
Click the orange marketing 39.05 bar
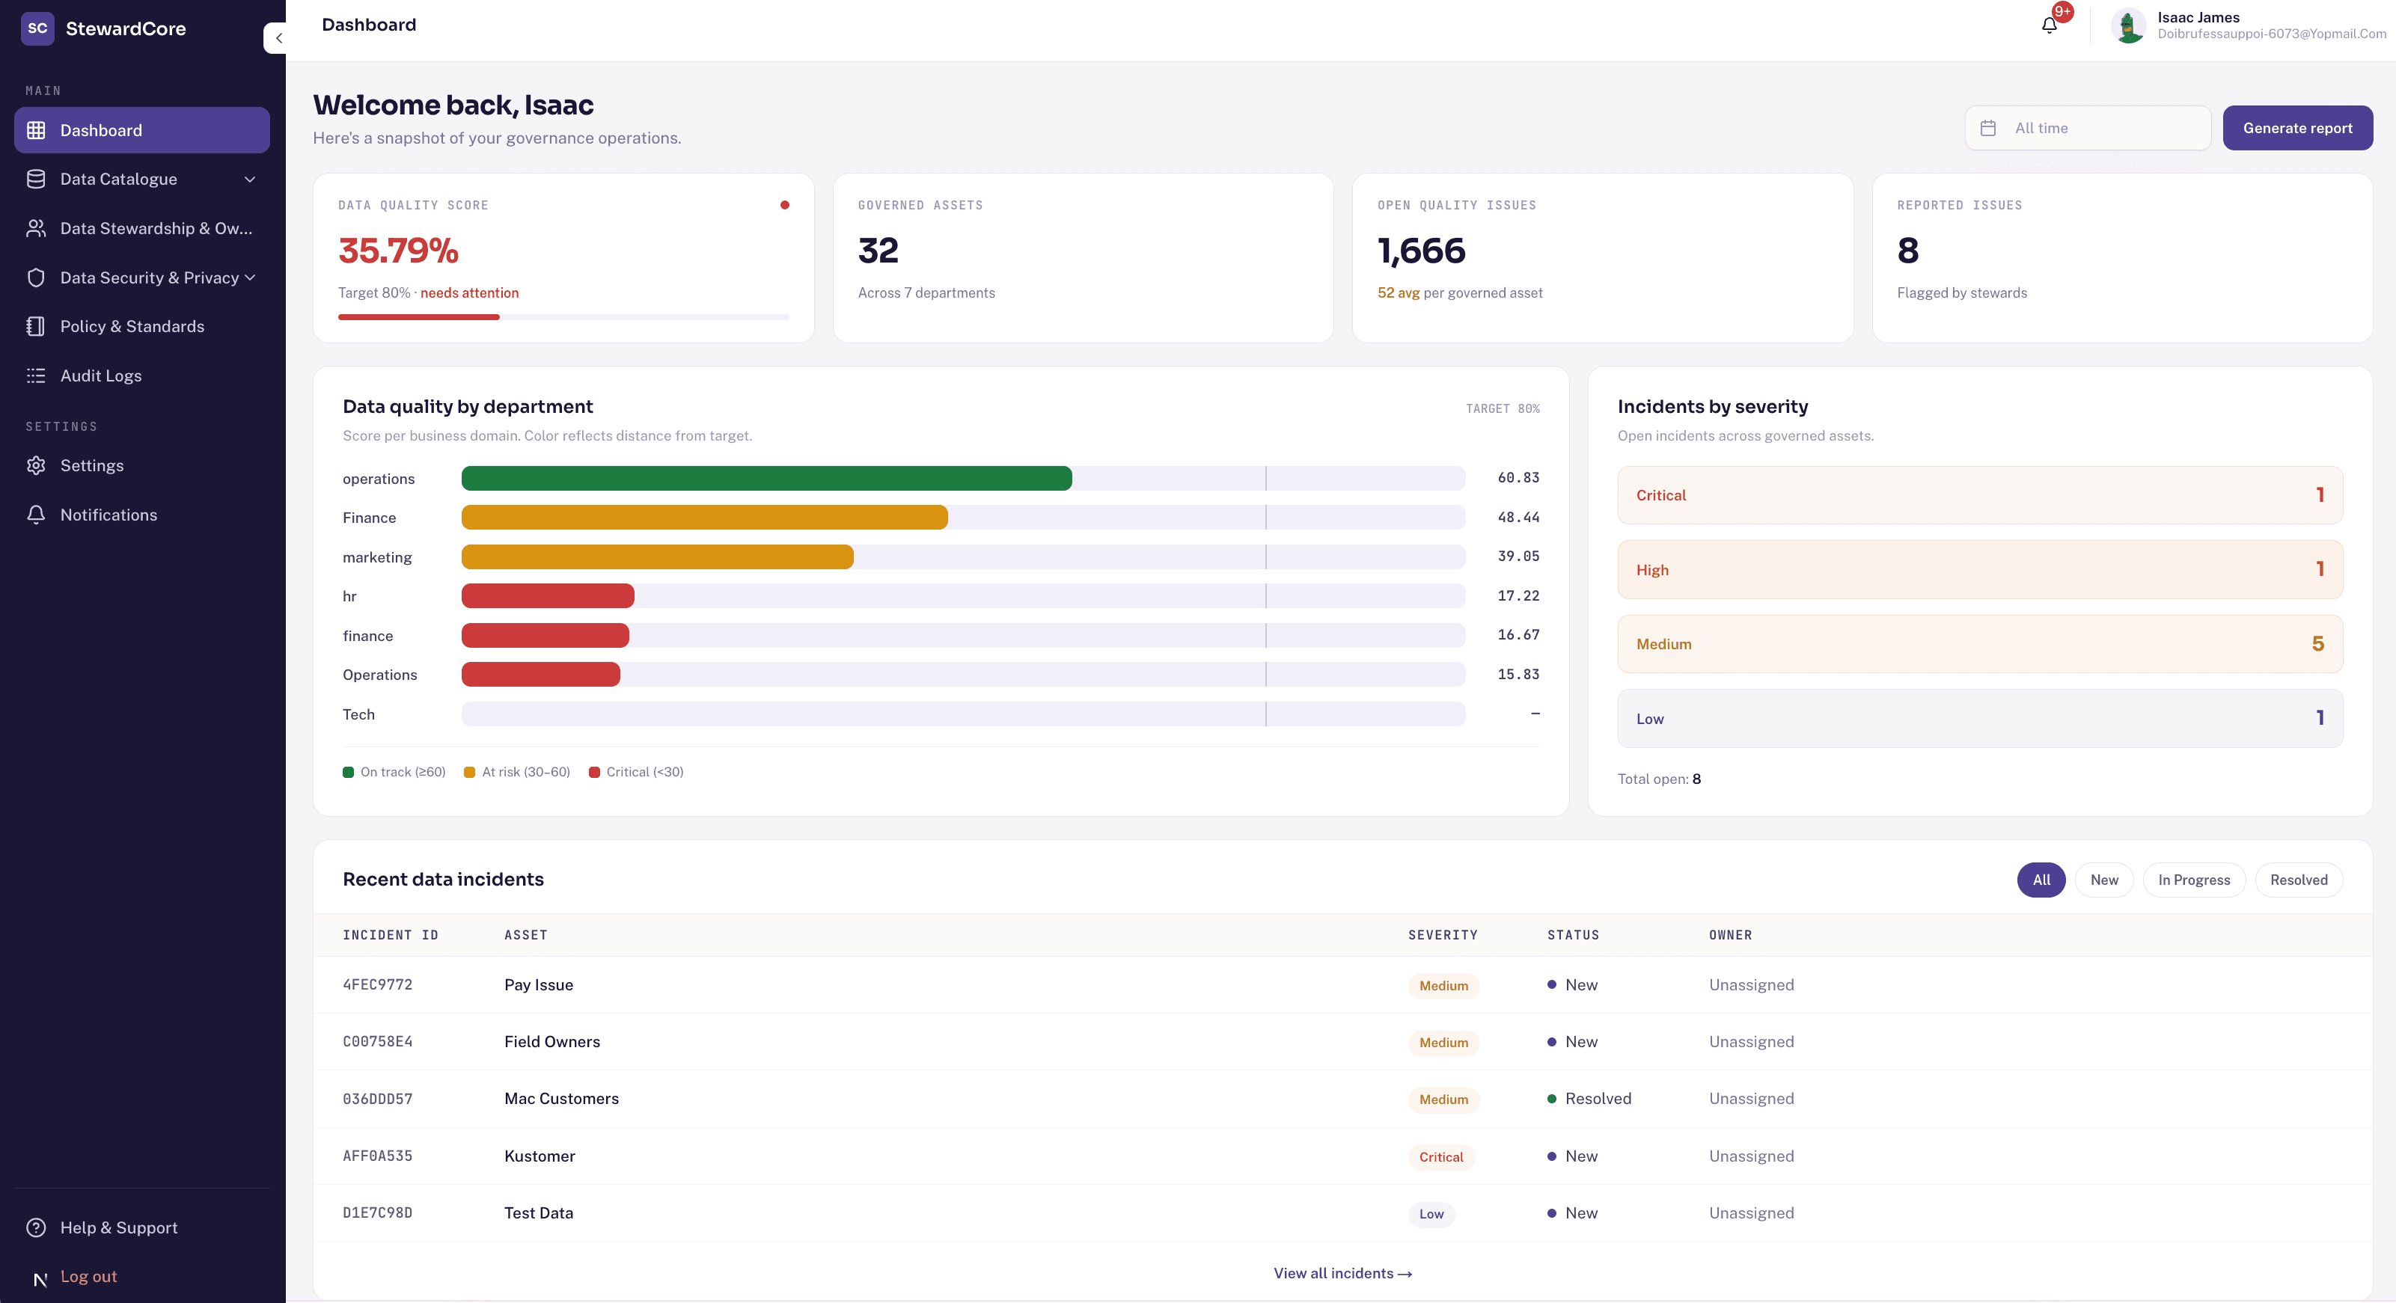point(657,557)
